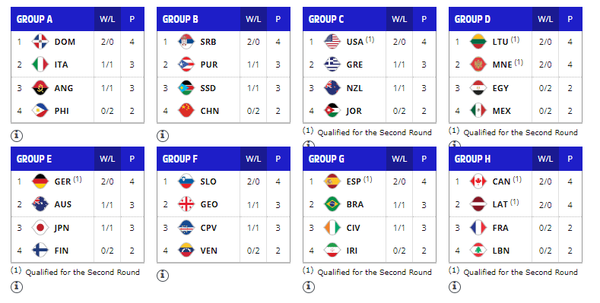Click the FRA team name
The height and width of the screenshot is (303, 600).
click(x=500, y=228)
